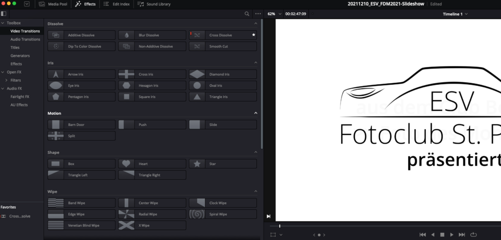This screenshot has height=240, width=501.
Task: Toggle the effects sidebar panel icon
Action: point(3,14)
